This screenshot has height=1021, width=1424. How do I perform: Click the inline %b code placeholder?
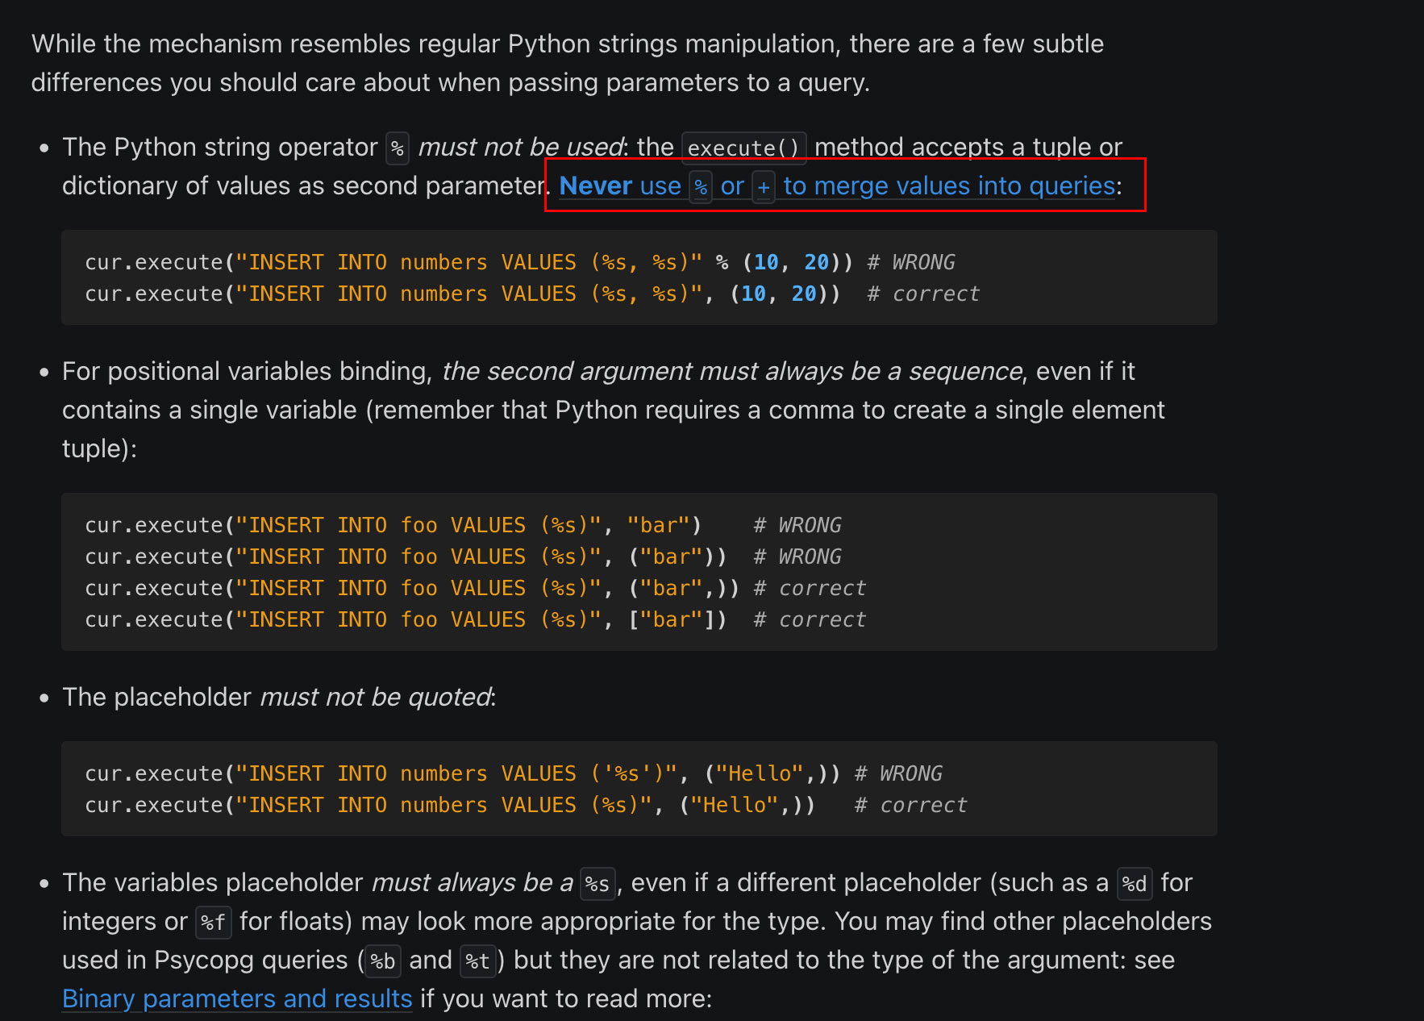[383, 961]
